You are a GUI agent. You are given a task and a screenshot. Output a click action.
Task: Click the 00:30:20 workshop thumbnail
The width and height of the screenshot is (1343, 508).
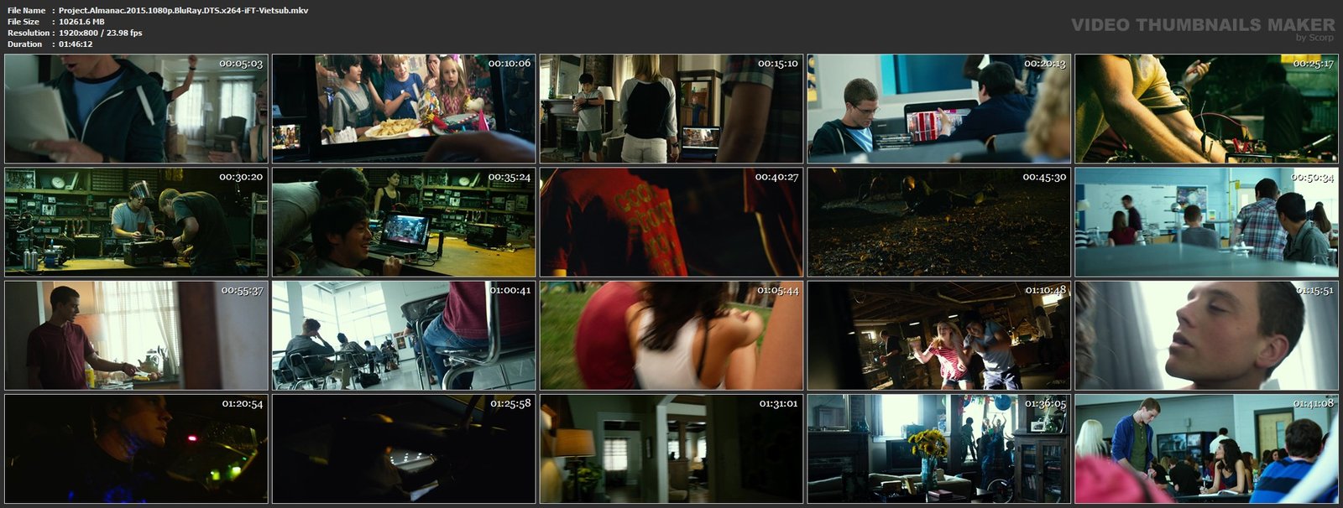[136, 222]
